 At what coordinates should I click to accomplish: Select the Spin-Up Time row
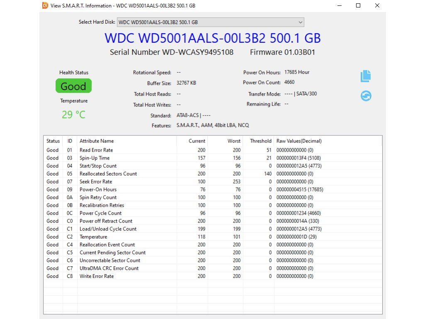pos(95,158)
